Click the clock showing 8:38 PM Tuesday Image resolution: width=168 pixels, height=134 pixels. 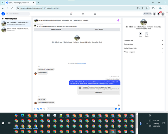click(156, 123)
